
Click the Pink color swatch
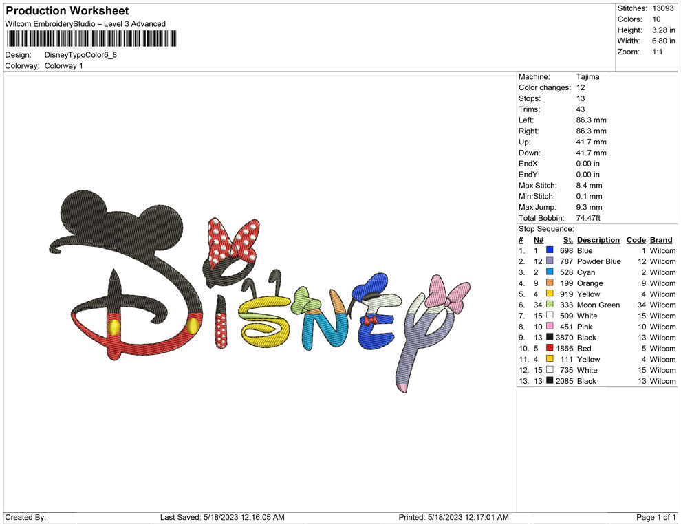(550, 326)
